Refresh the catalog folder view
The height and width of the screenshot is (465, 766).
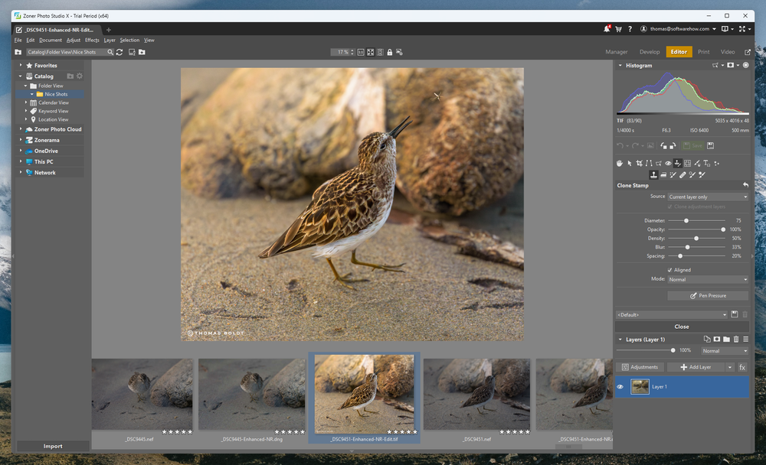coord(119,52)
